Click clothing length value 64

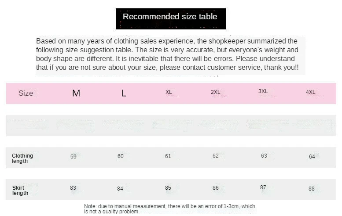pyautogui.click(x=312, y=156)
